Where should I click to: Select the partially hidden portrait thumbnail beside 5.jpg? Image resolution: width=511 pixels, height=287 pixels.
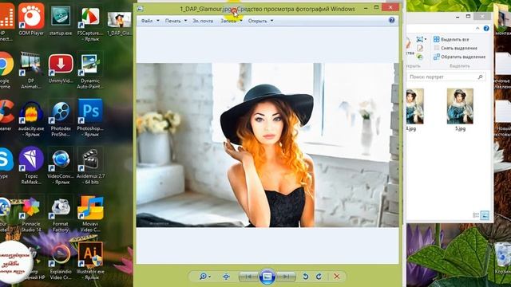(x=414, y=110)
